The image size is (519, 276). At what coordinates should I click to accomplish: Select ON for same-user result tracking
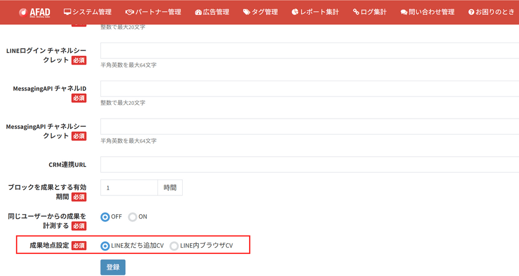[x=133, y=217]
